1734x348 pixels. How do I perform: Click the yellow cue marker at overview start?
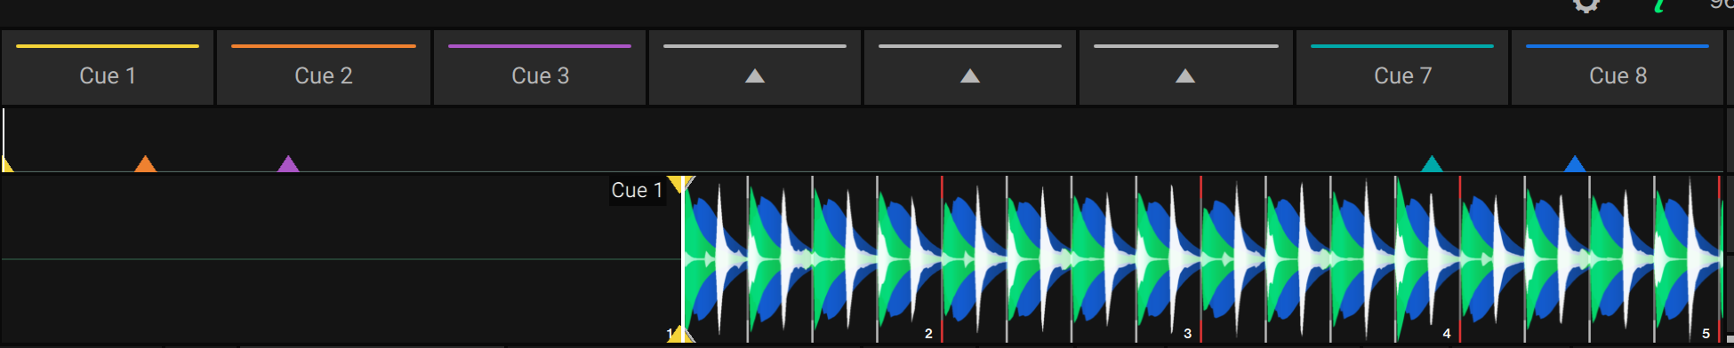tap(7, 164)
